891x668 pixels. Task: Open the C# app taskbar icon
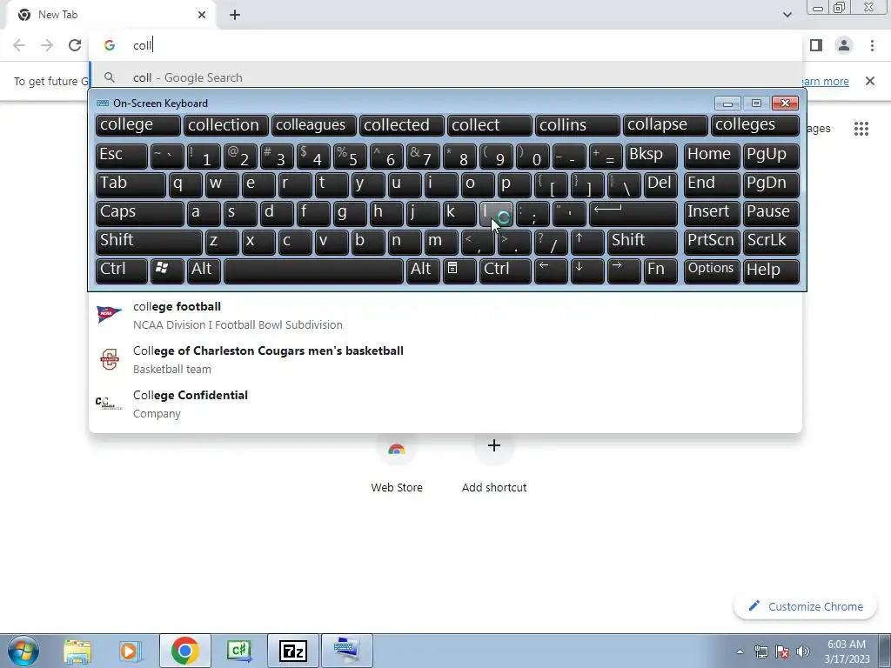coord(238,651)
